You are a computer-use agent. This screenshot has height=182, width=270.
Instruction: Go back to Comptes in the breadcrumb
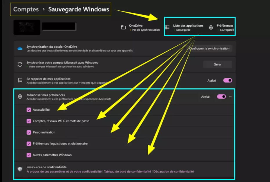point(26,9)
